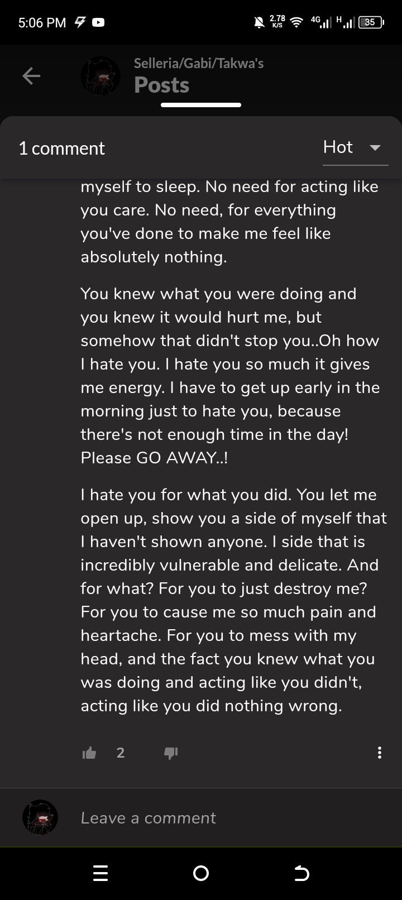The width and height of the screenshot is (402, 900).
Task: Tap the battery indicator in status bar
Action: (371, 22)
